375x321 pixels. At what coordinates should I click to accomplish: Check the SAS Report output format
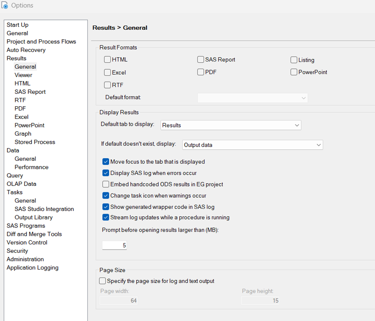coord(201,60)
